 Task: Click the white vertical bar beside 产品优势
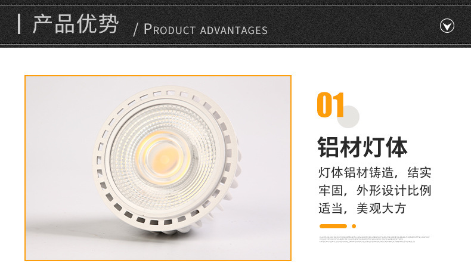pos(19,24)
